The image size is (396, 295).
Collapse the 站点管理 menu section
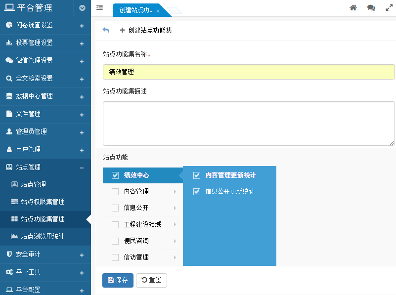(82, 168)
